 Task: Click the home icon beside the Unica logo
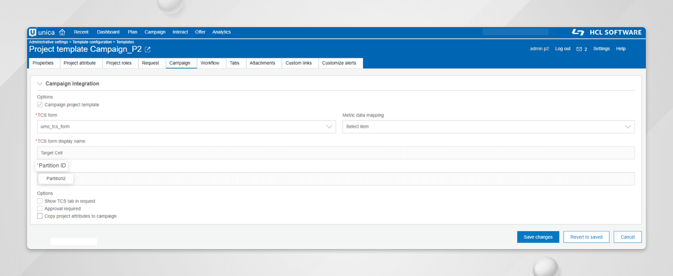point(62,32)
